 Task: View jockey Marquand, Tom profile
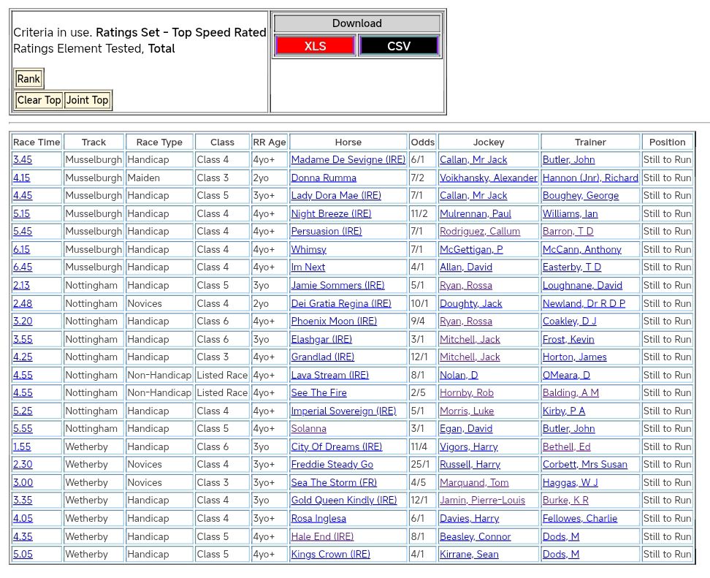click(x=473, y=483)
